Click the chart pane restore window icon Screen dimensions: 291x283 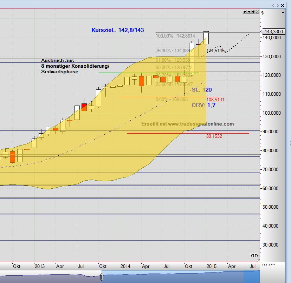(x=253, y=12)
